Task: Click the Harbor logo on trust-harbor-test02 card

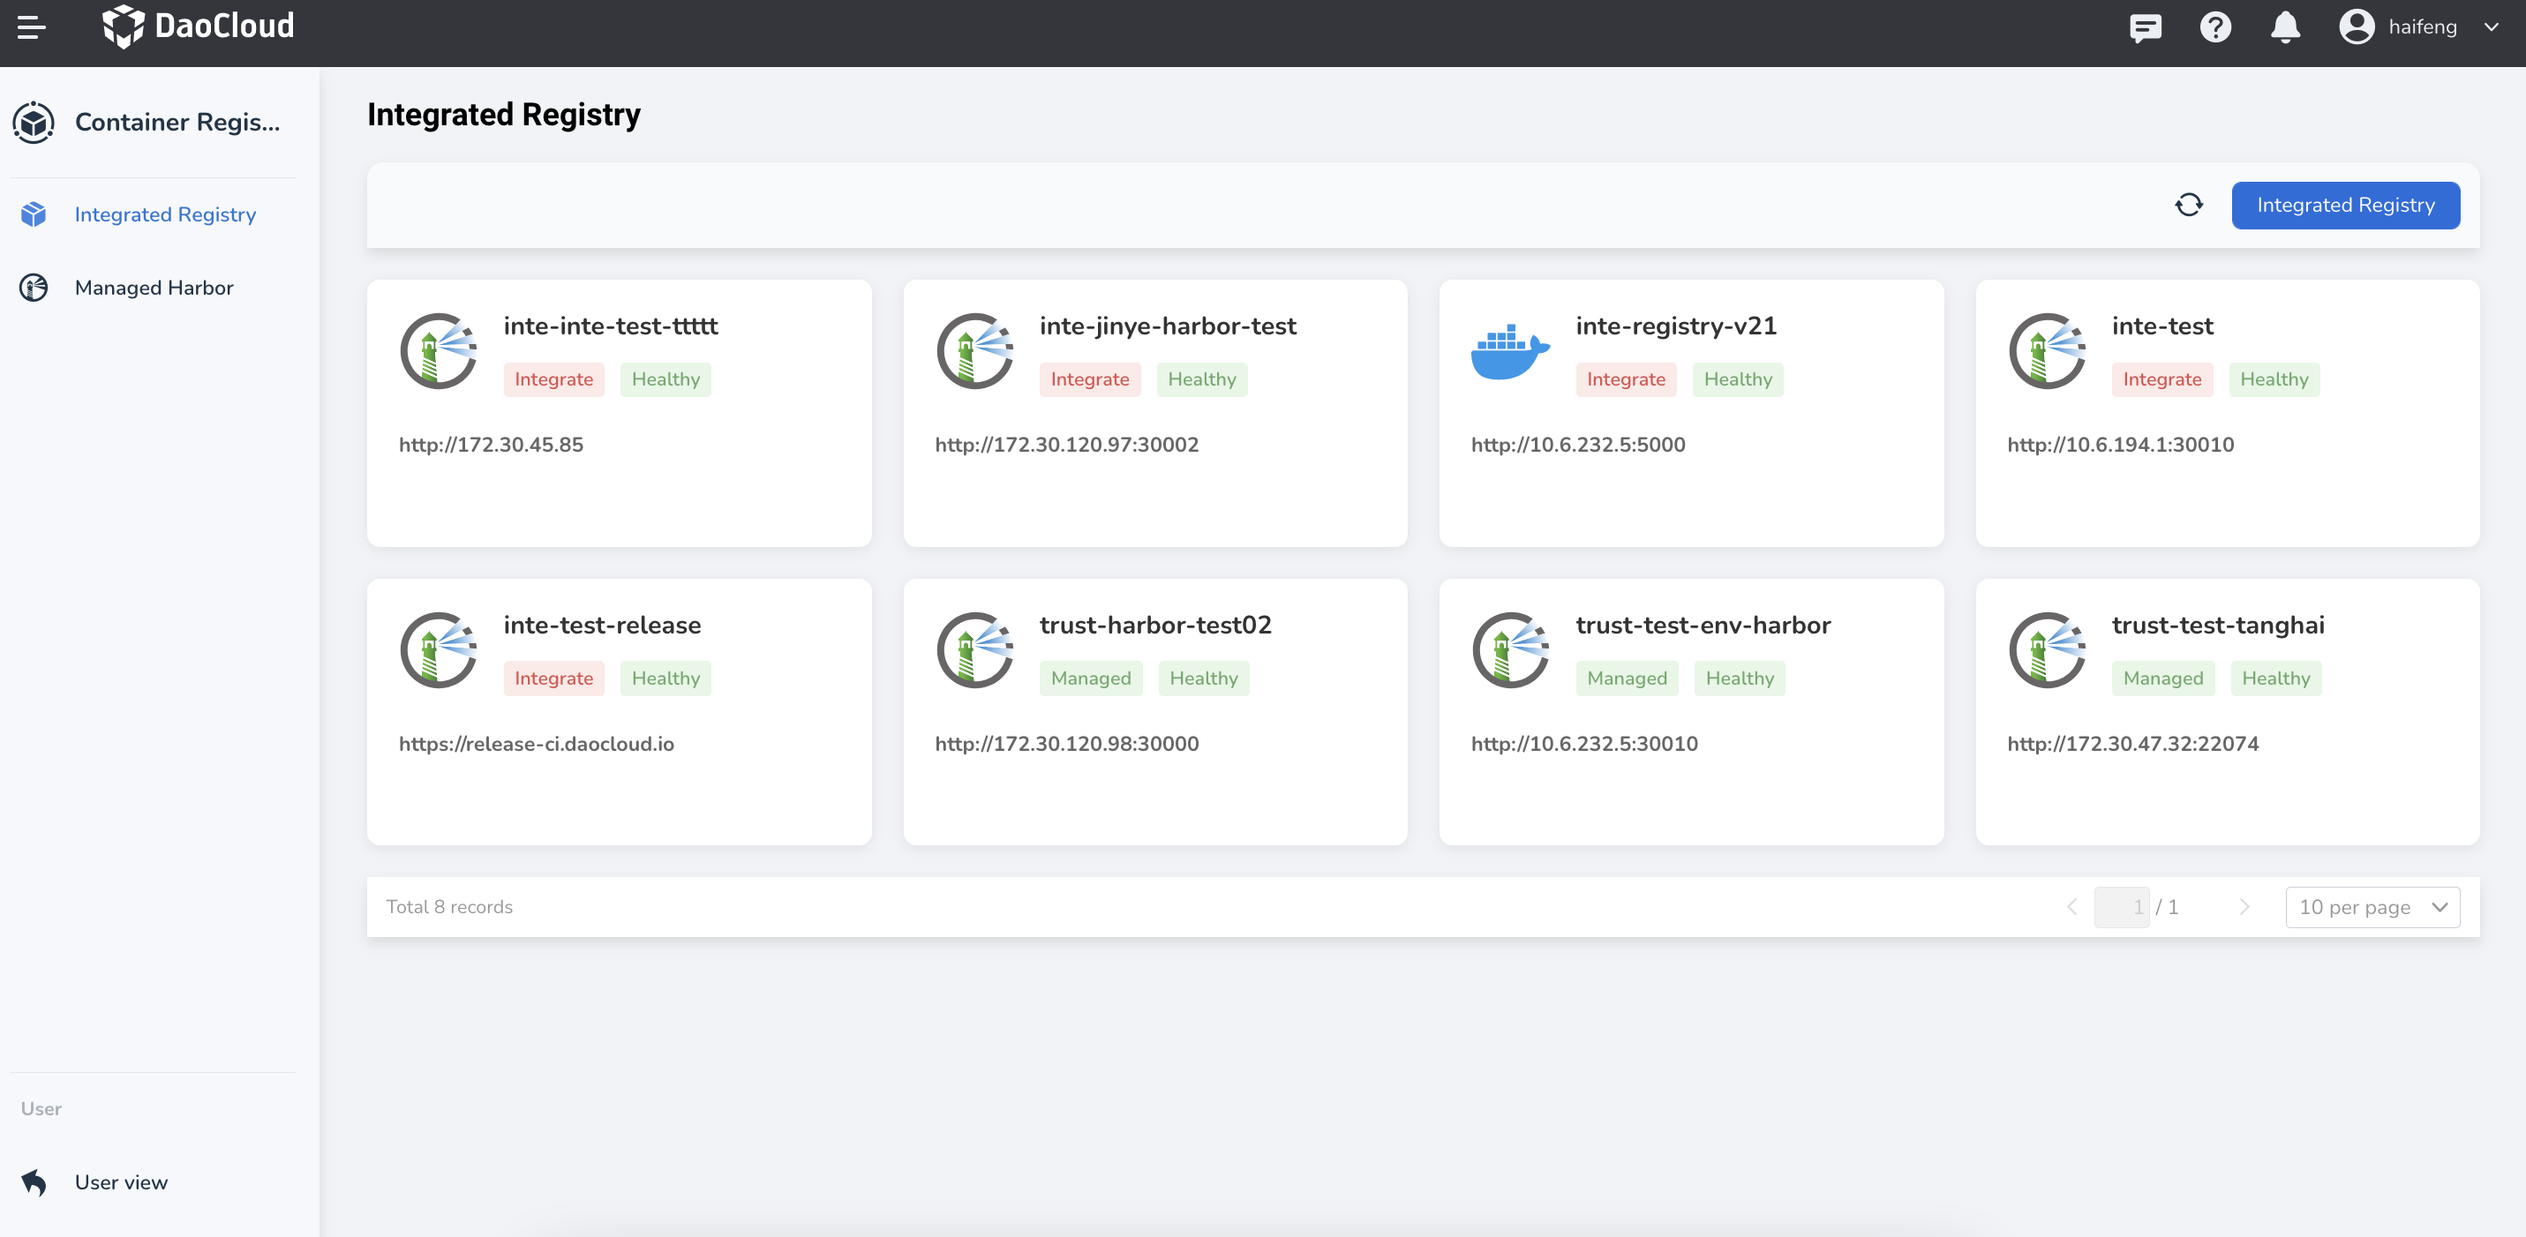Action: (974, 650)
